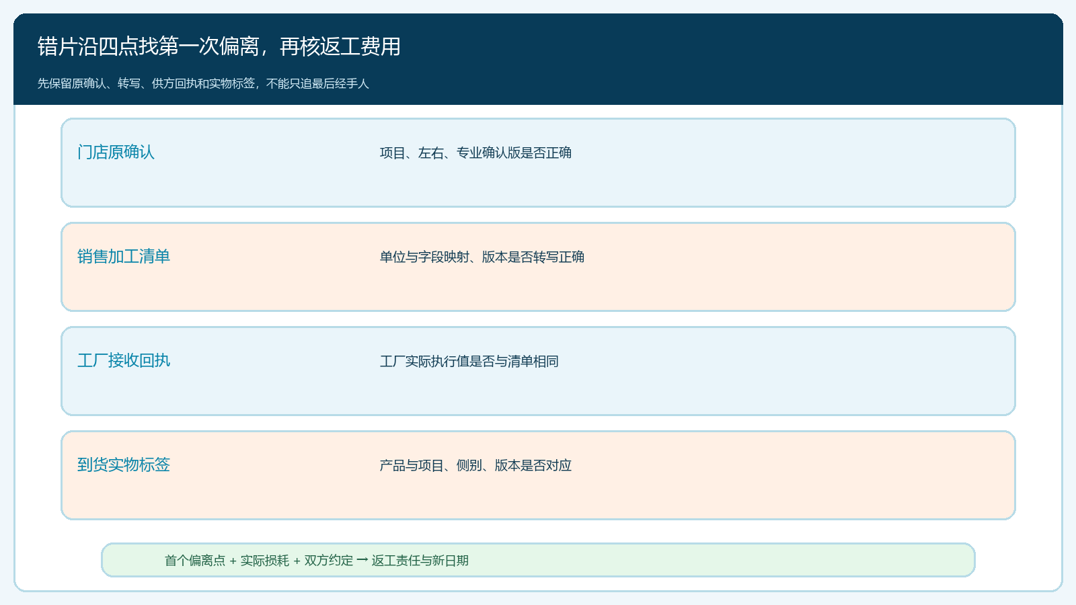This screenshot has width=1076, height=605.
Task: Select the blue card for 工厂接收回执
Action: (538, 371)
